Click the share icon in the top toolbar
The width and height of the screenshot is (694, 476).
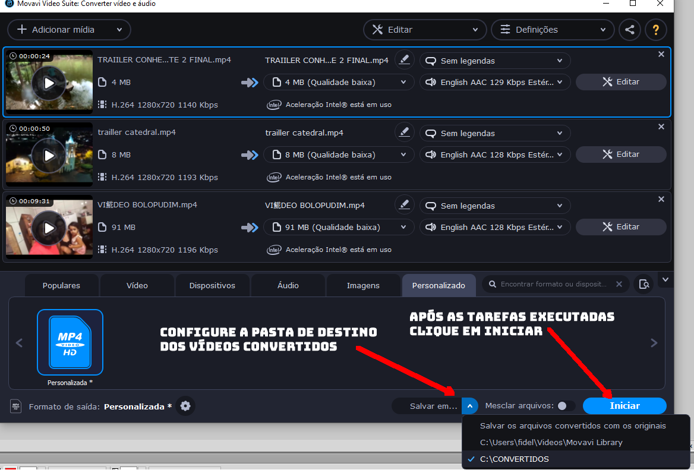pyautogui.click(x=630, y=30)
